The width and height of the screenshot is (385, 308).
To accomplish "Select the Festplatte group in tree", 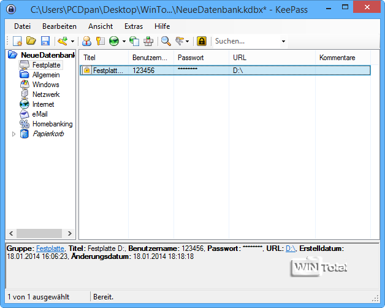I will click(x=47, y=65).
